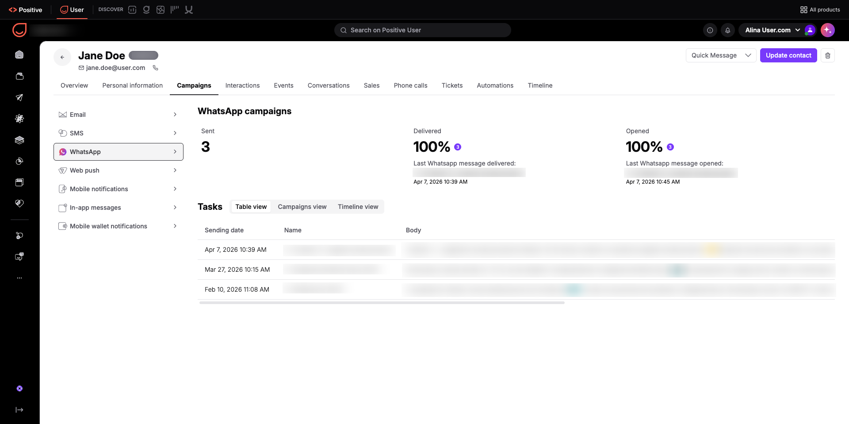The height and width of the screenshot is (424, 849).
Task: Click the sidebar pie chart analytics icon
Action: click(19, 161)
